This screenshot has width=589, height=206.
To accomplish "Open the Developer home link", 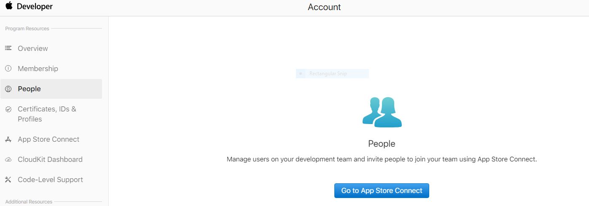I will tap(35, 7).
